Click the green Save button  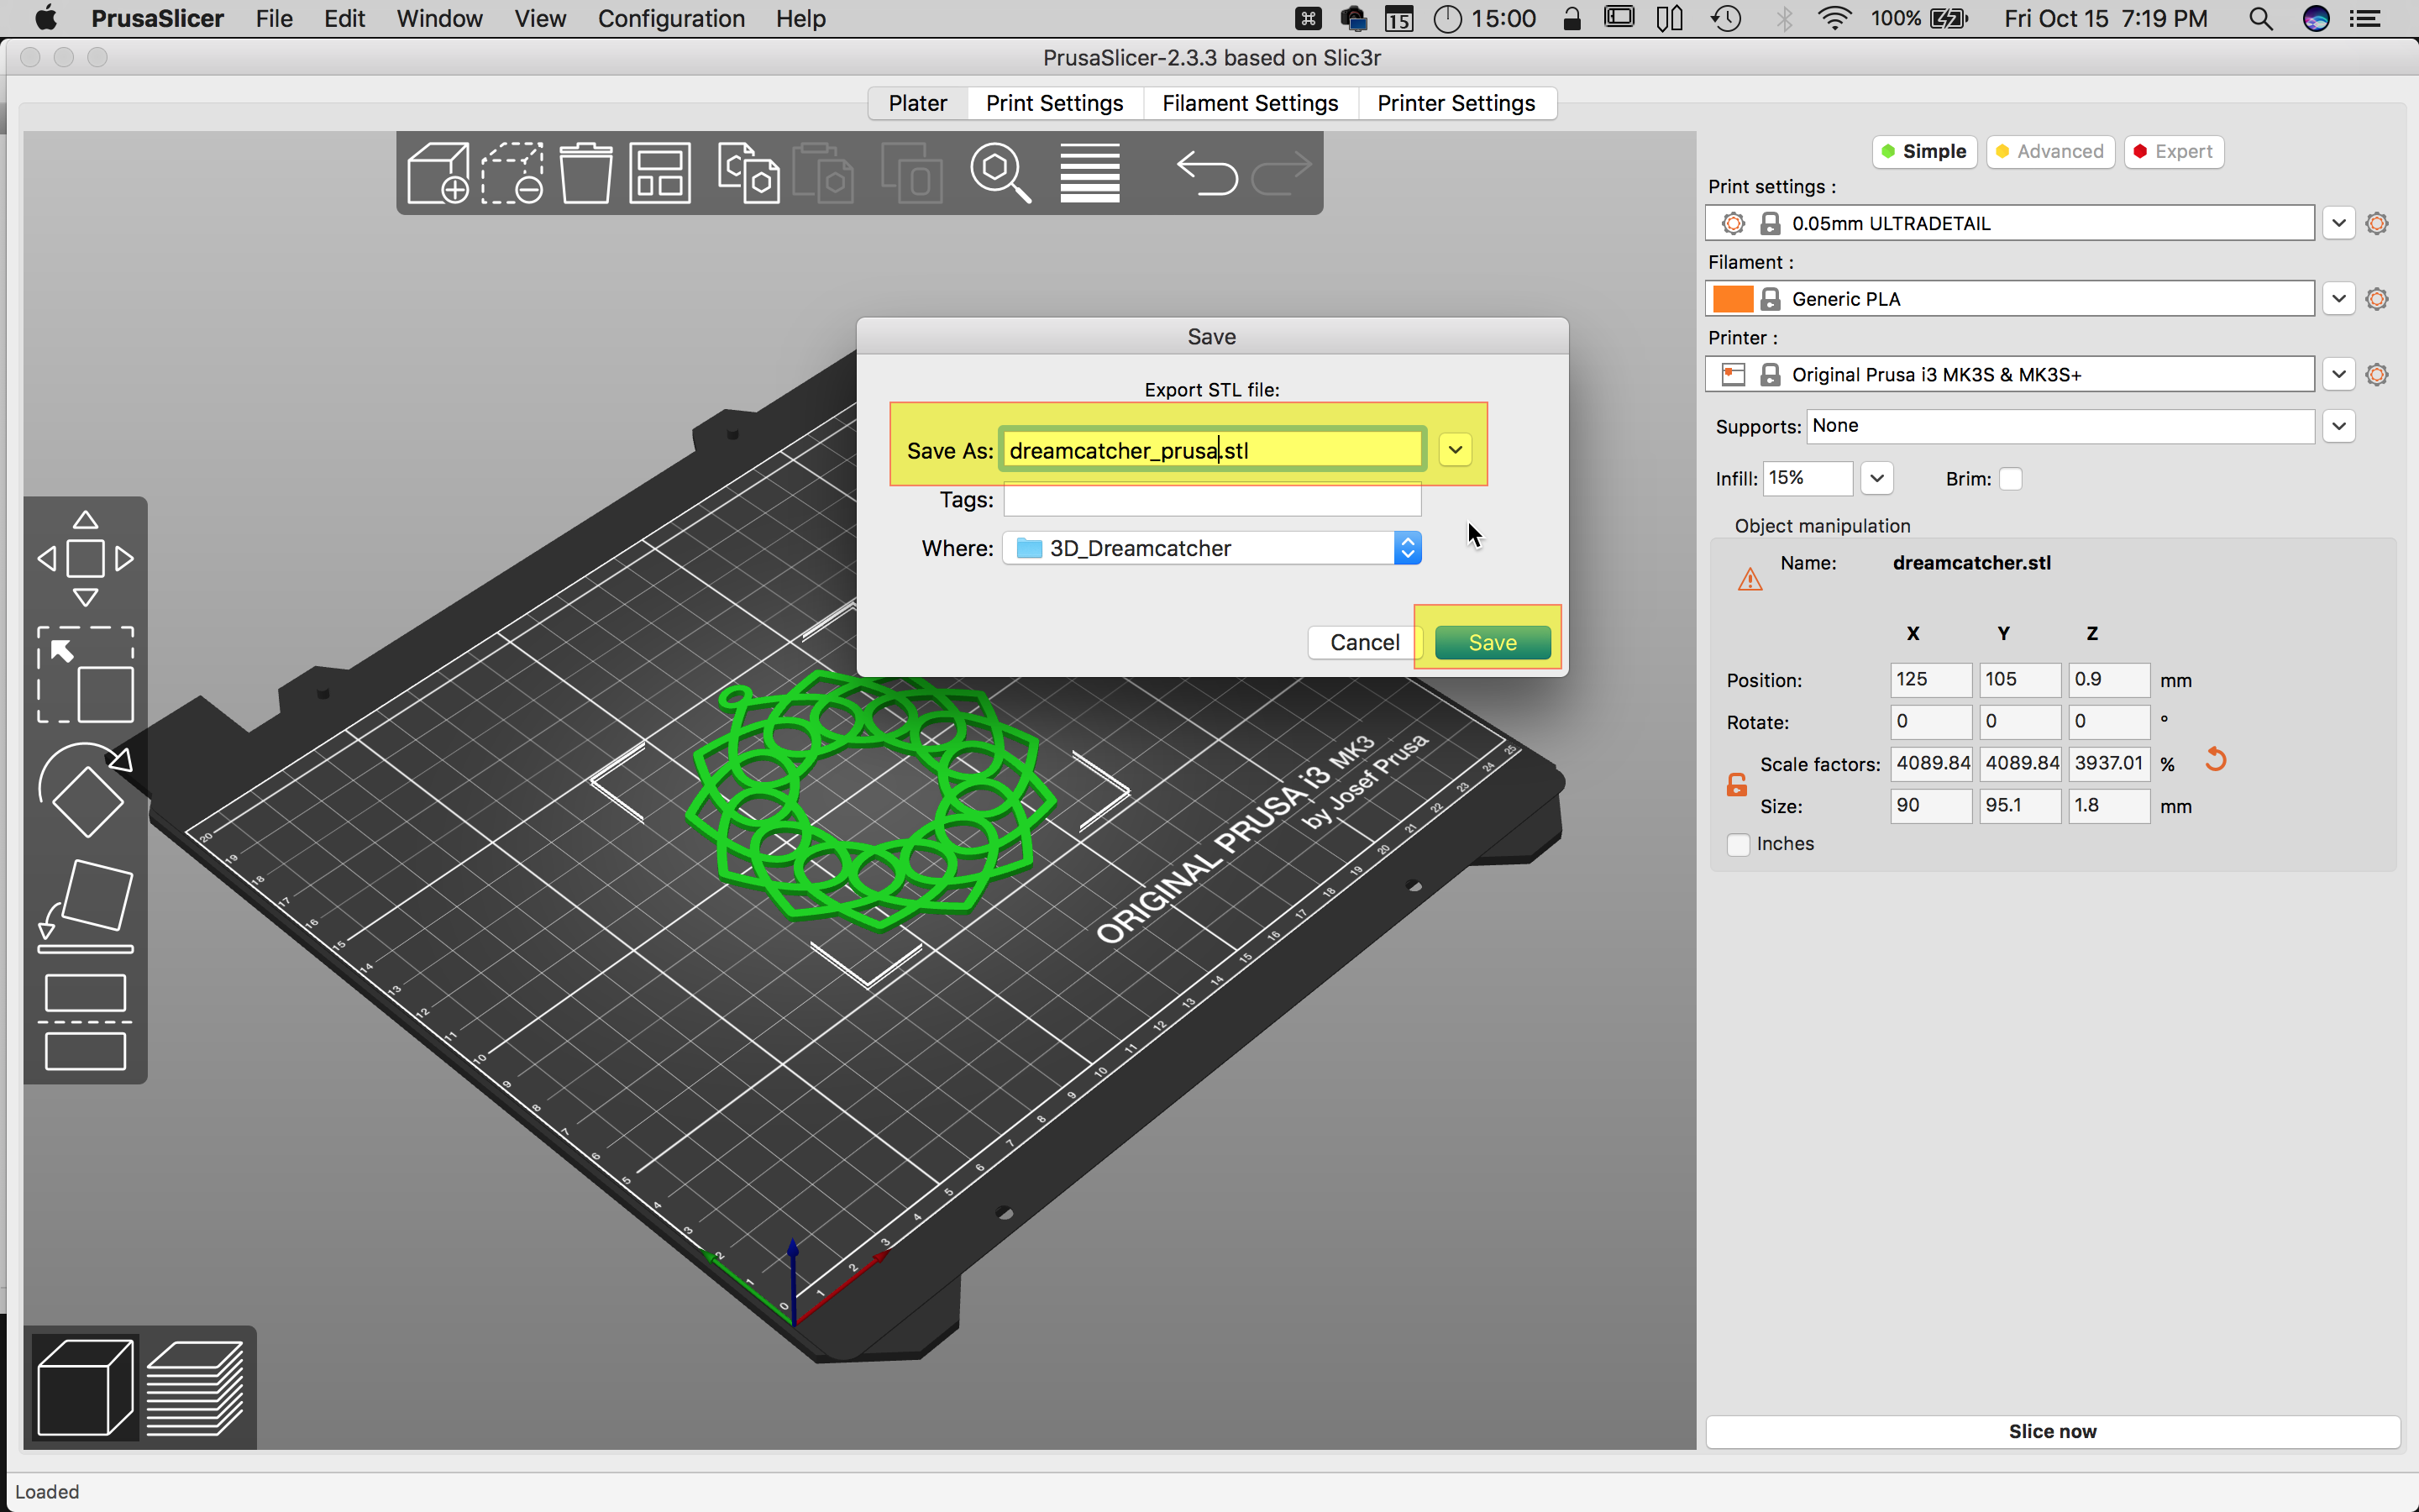(1492, 642)
